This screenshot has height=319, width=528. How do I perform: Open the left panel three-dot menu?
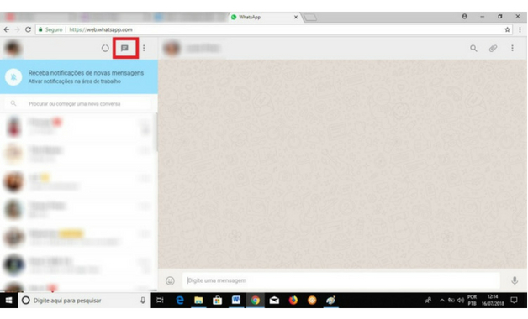144,48
